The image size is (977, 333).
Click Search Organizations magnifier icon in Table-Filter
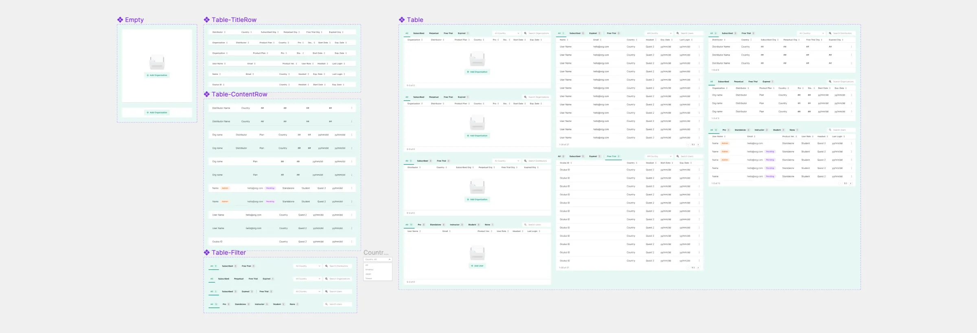click(326, 279)
